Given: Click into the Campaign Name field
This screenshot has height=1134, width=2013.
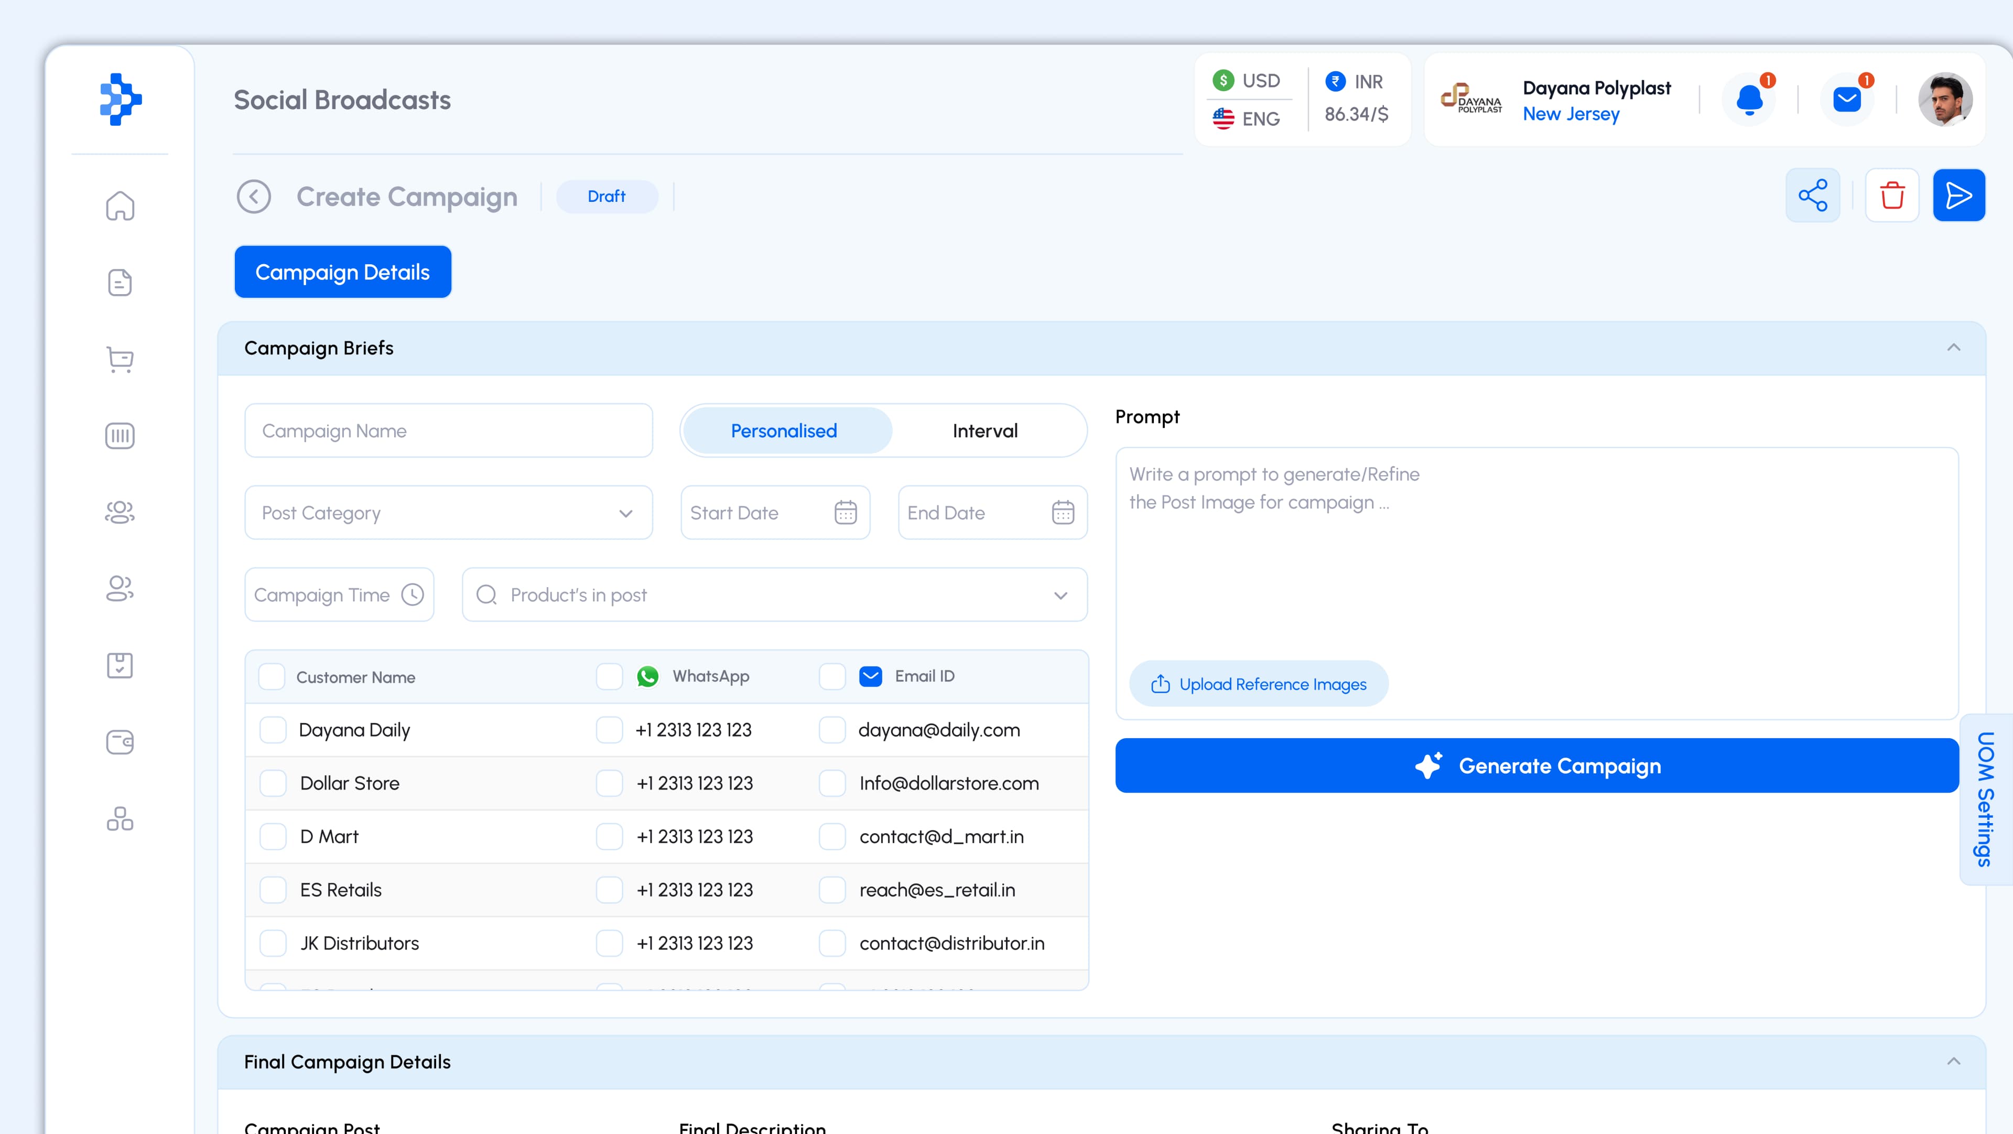Looking at the screenshot, I should 449,430.
